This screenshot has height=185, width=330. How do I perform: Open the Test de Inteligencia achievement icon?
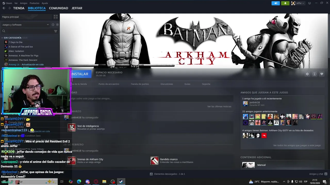(x=72, y=127)
